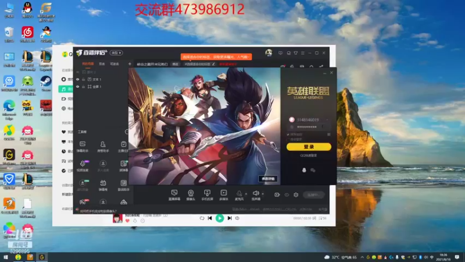Open the mode switch pill next to logo
This screenshot has width=465, height=262.
click(x=116, y=53)
